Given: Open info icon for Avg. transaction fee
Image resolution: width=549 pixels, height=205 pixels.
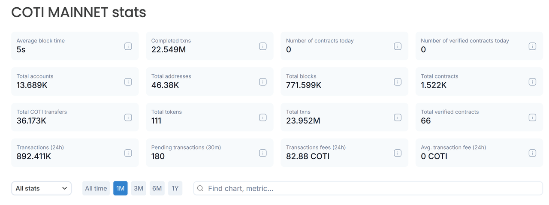Looking at the screenshot, I should [x=532, y=153].
